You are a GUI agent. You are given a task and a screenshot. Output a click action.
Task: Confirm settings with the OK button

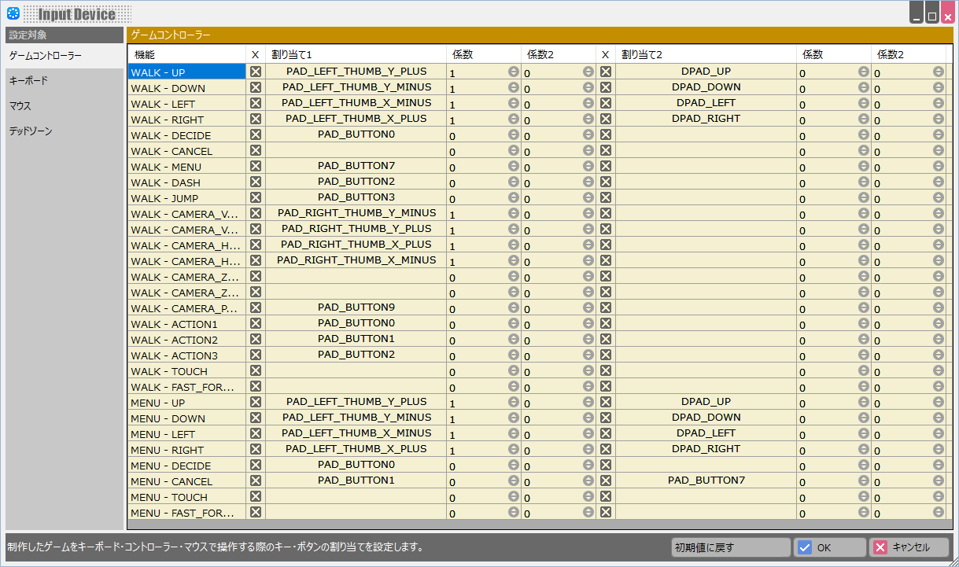click(x=829, y=547)
